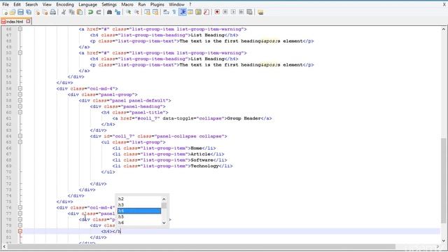Save the current file with the Save icon
Image resolution: width=448 pixels, height=252 pixels.
click(20, 13)
